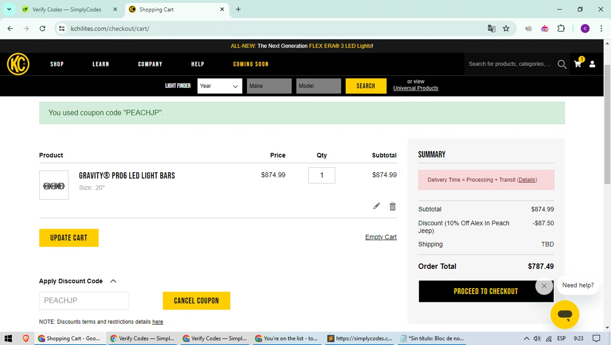The image size is (611, 345).
Task: Launch Brave browser from the taskbar
Action: tap(26, 338)
